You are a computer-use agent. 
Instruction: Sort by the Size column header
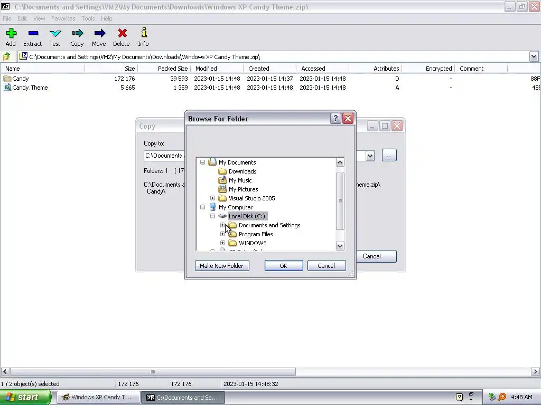(111, 69)
